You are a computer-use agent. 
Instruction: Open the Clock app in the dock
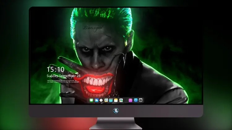101,100
